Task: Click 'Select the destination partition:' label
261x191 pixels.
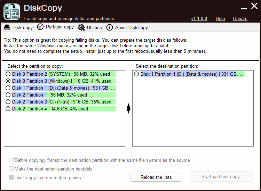Action: click(x=167, y=66)
